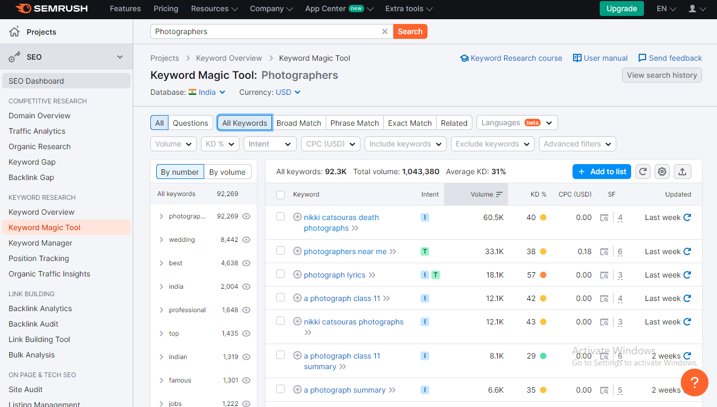Image resolution: width=717 pixels, height=407 pixels.
Task: Switch grouping to By volume
Action: point(227,172)
